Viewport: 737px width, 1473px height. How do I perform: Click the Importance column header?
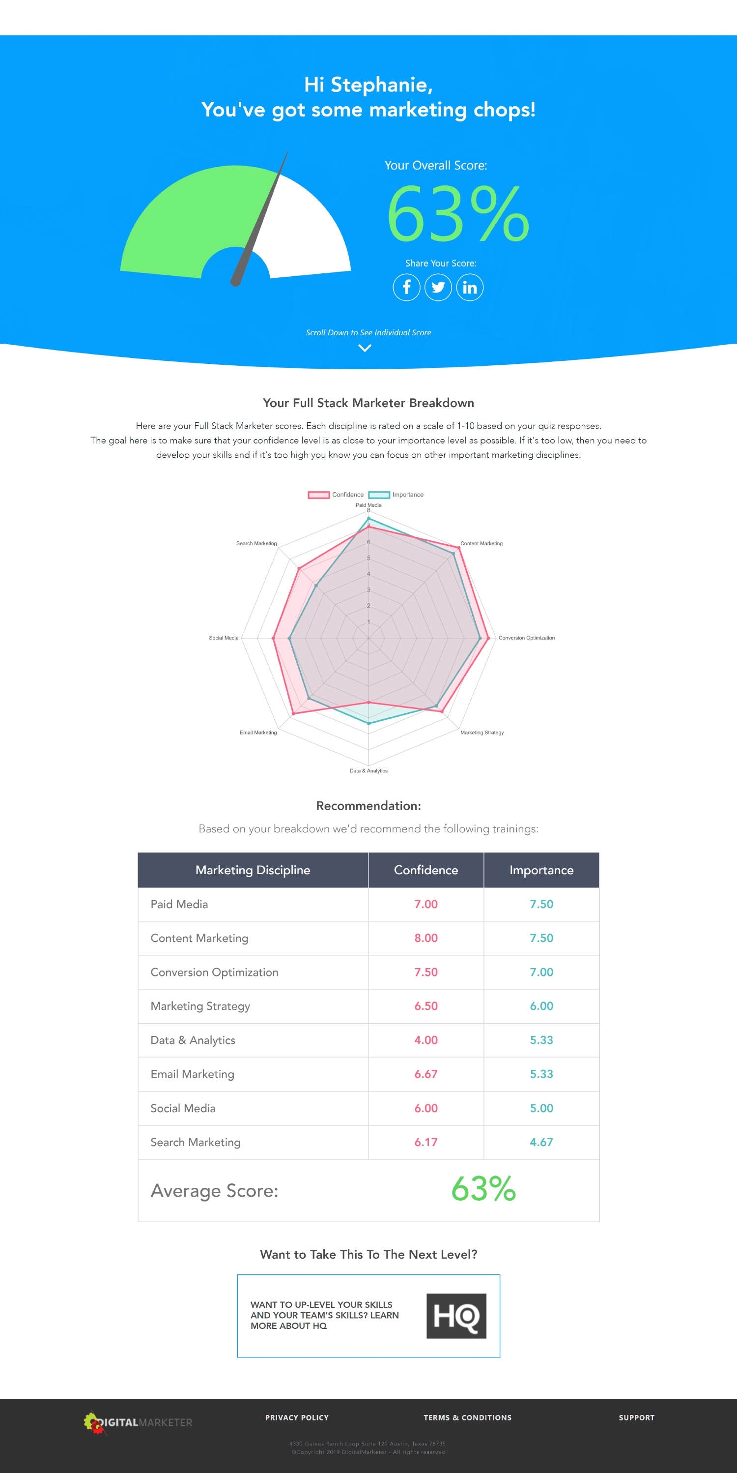(x=541, y=870)
